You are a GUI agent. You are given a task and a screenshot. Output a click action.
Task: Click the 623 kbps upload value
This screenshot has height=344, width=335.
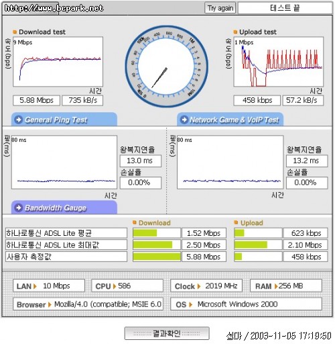pyautogui.click(x=306, y=233)
